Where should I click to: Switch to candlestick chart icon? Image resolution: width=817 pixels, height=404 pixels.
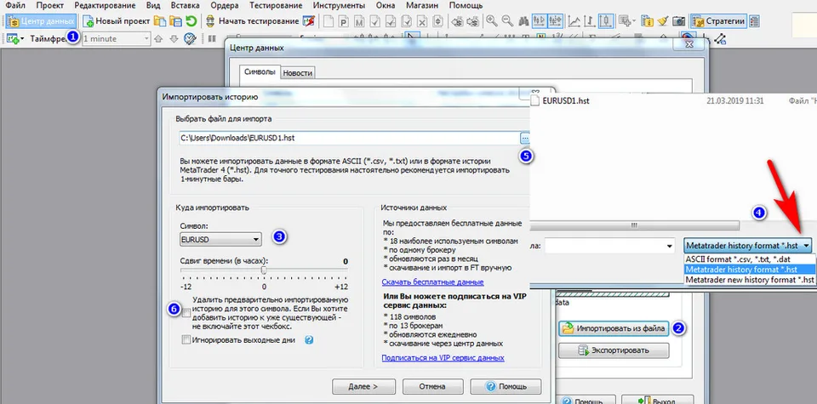click(x=605, y=21)
